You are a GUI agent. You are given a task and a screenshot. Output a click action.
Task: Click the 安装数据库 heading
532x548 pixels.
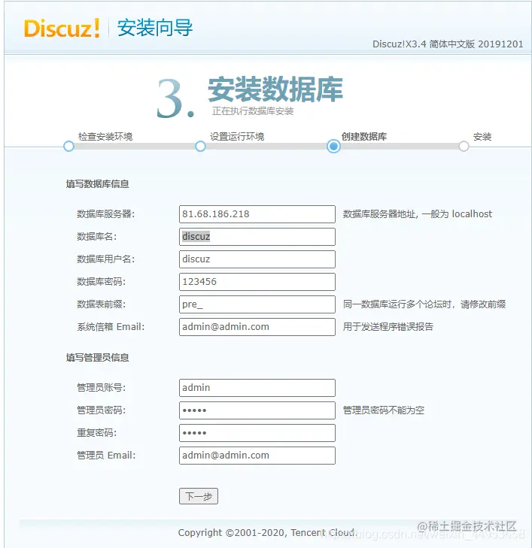(275, 89)
